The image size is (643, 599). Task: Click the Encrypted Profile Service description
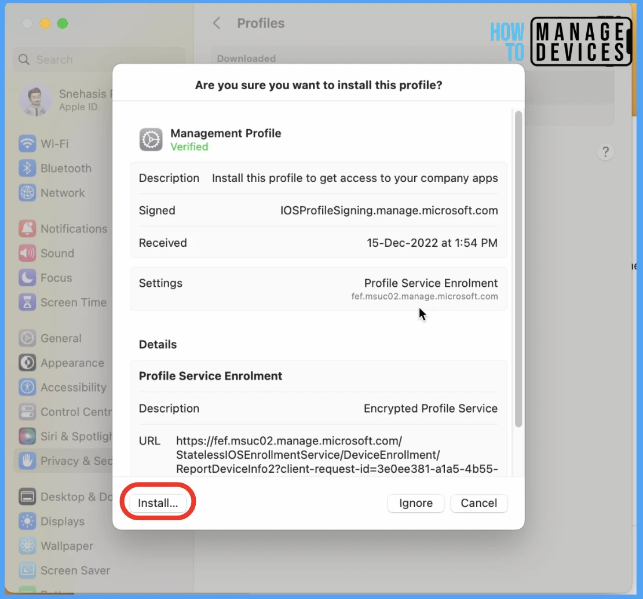(430, 408)
